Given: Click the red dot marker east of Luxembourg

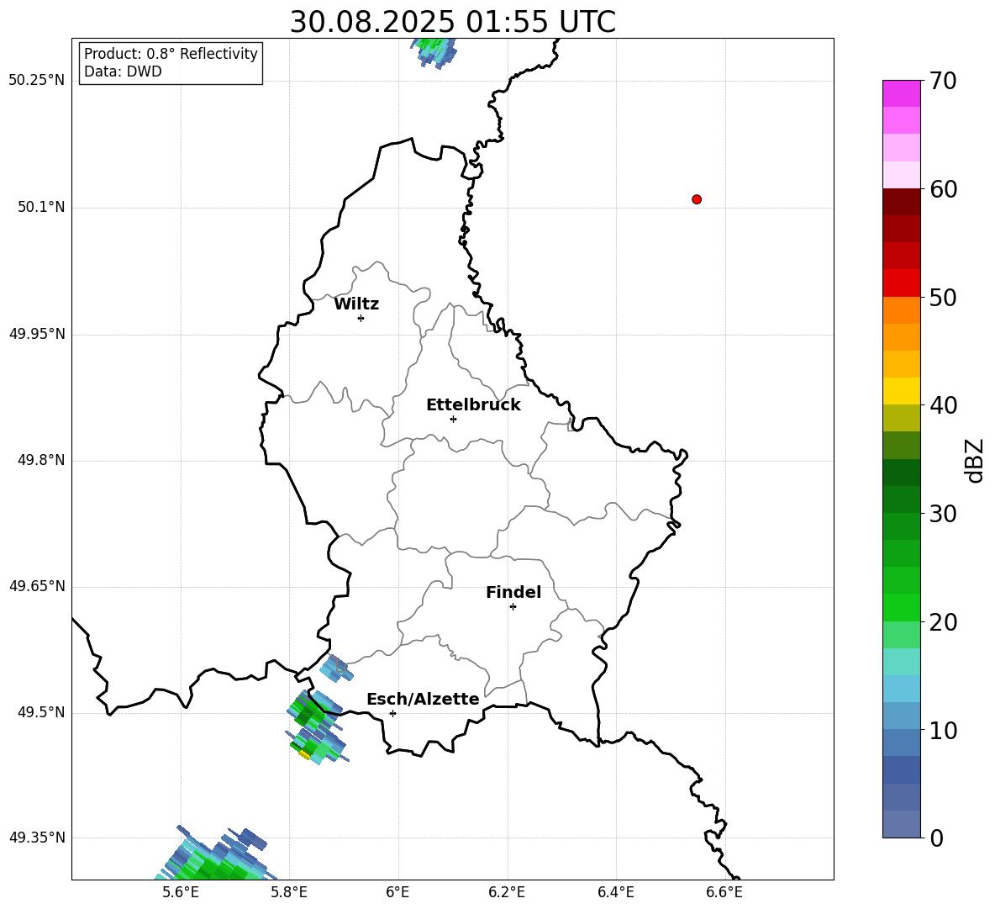Looking at the screenshot, I should [x=697, y=199].
